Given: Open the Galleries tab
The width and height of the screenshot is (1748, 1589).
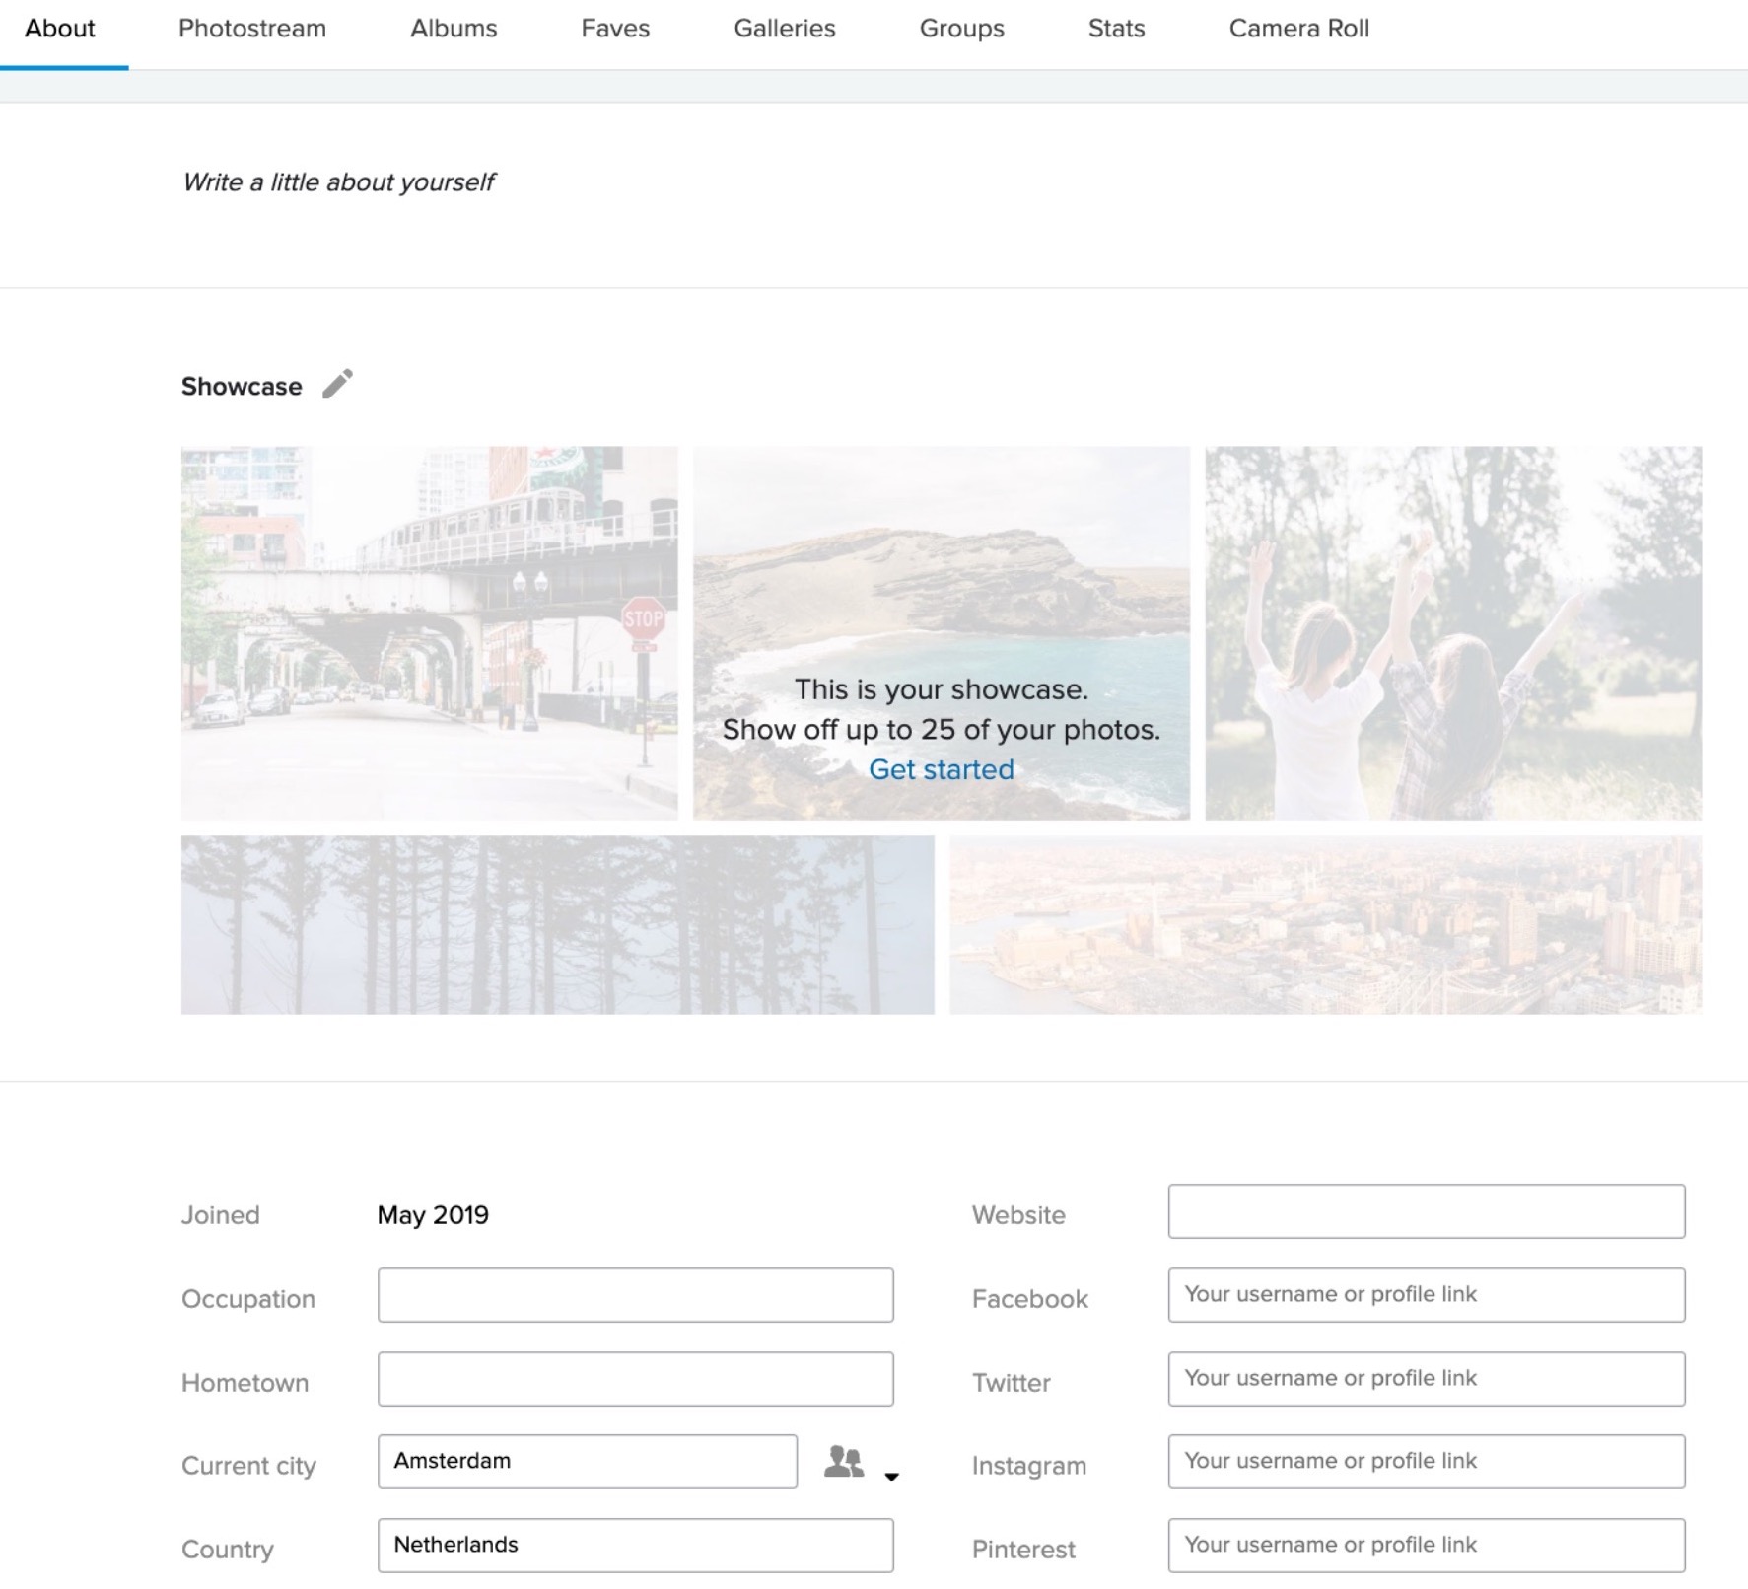Looking at the screenshot, I should click(784, 29).
